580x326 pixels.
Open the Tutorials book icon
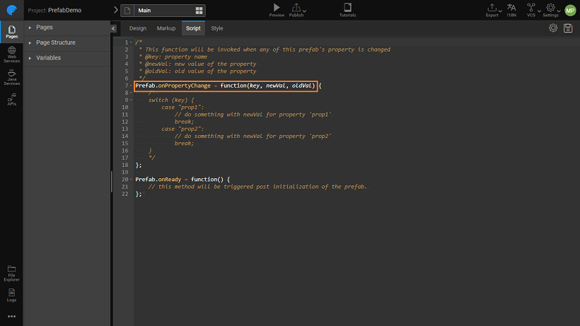pyautogui.click(x=347, y=8)
